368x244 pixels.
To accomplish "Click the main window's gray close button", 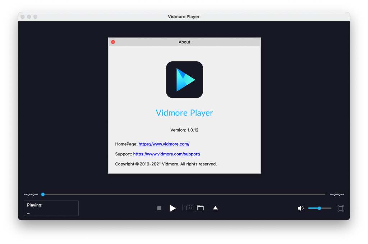I will tap(23, 17).
